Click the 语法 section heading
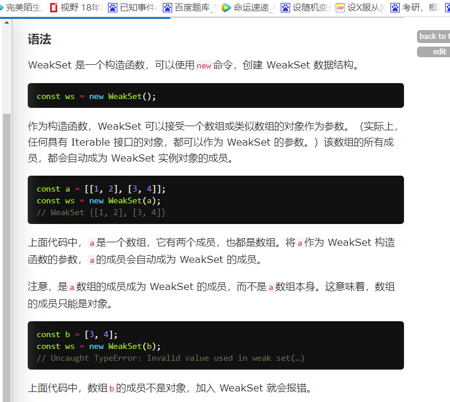The height and width of the screenshot is (402, 450). pos(40,39)
